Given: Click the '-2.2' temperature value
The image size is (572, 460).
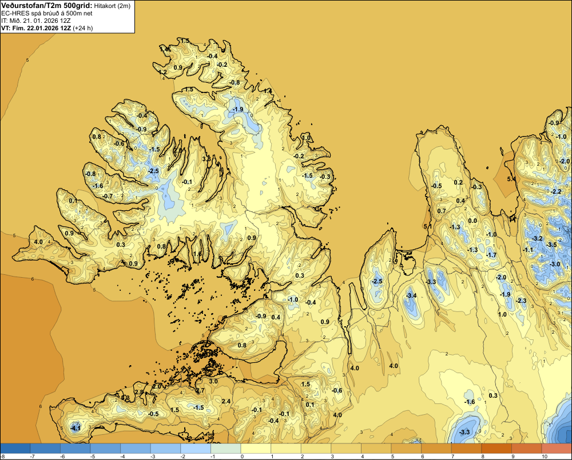Looking at the screenshot, I should [x=557, y=191].
